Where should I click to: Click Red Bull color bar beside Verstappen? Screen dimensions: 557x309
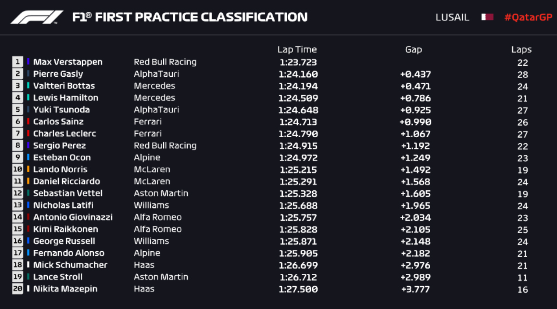click(29, 62)
